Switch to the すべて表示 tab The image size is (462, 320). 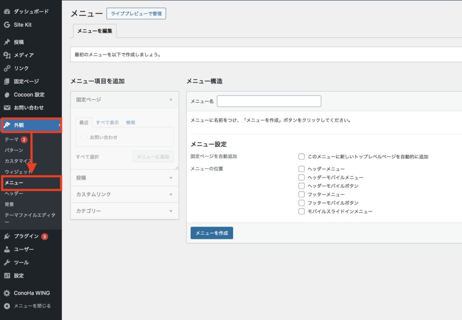[107, 123]
